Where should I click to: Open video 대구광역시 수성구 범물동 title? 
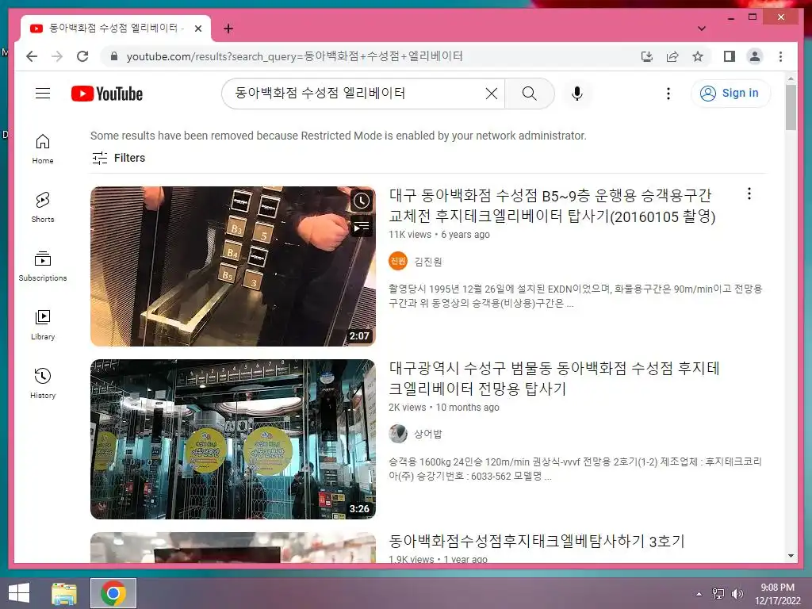point(554,378)
